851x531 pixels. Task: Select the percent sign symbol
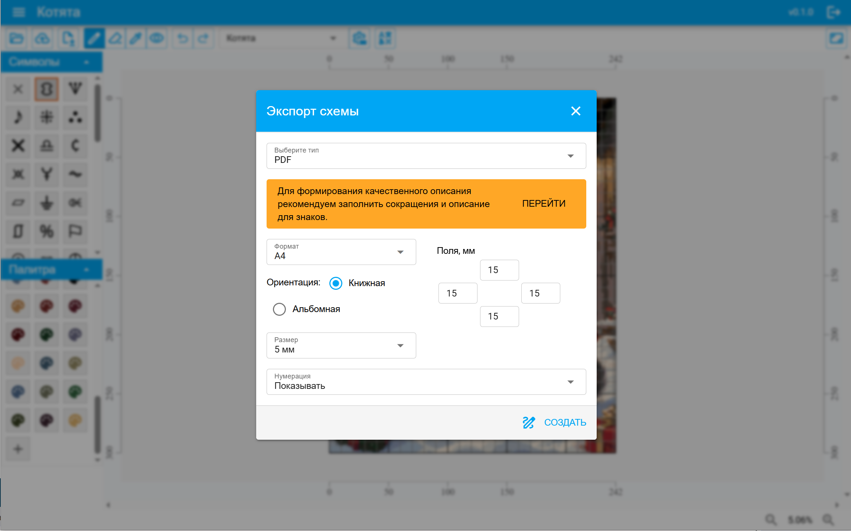pyautogui.click(x=46, y=231)
